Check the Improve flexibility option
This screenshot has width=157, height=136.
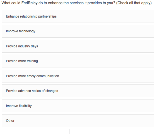(78, 106)
